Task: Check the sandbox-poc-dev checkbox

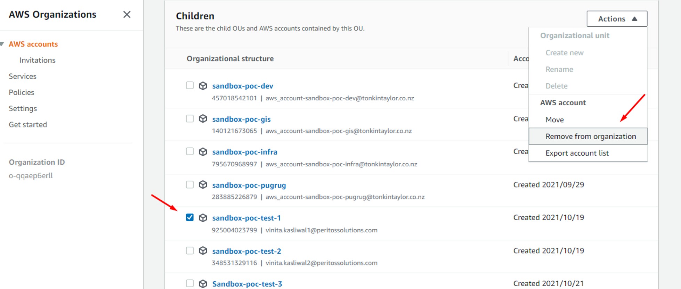Action: pyautogui.click(x=189, y=85)
